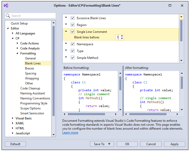Click the Visual Studio logo icon

pyautogui.click(x=6, y=6)
